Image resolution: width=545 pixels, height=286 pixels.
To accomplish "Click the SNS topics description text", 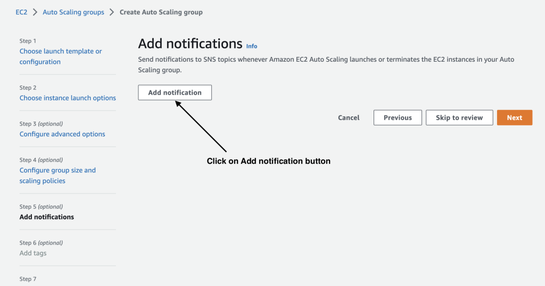I will click(326, 64).
